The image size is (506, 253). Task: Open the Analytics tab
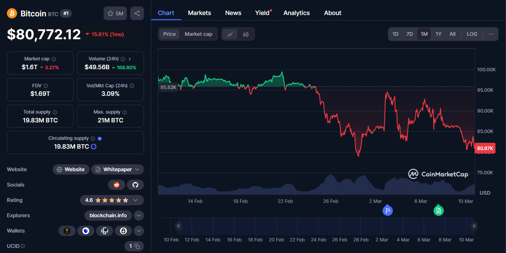[296, 13]
